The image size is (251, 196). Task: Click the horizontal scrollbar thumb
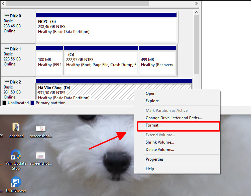(78, 3)
